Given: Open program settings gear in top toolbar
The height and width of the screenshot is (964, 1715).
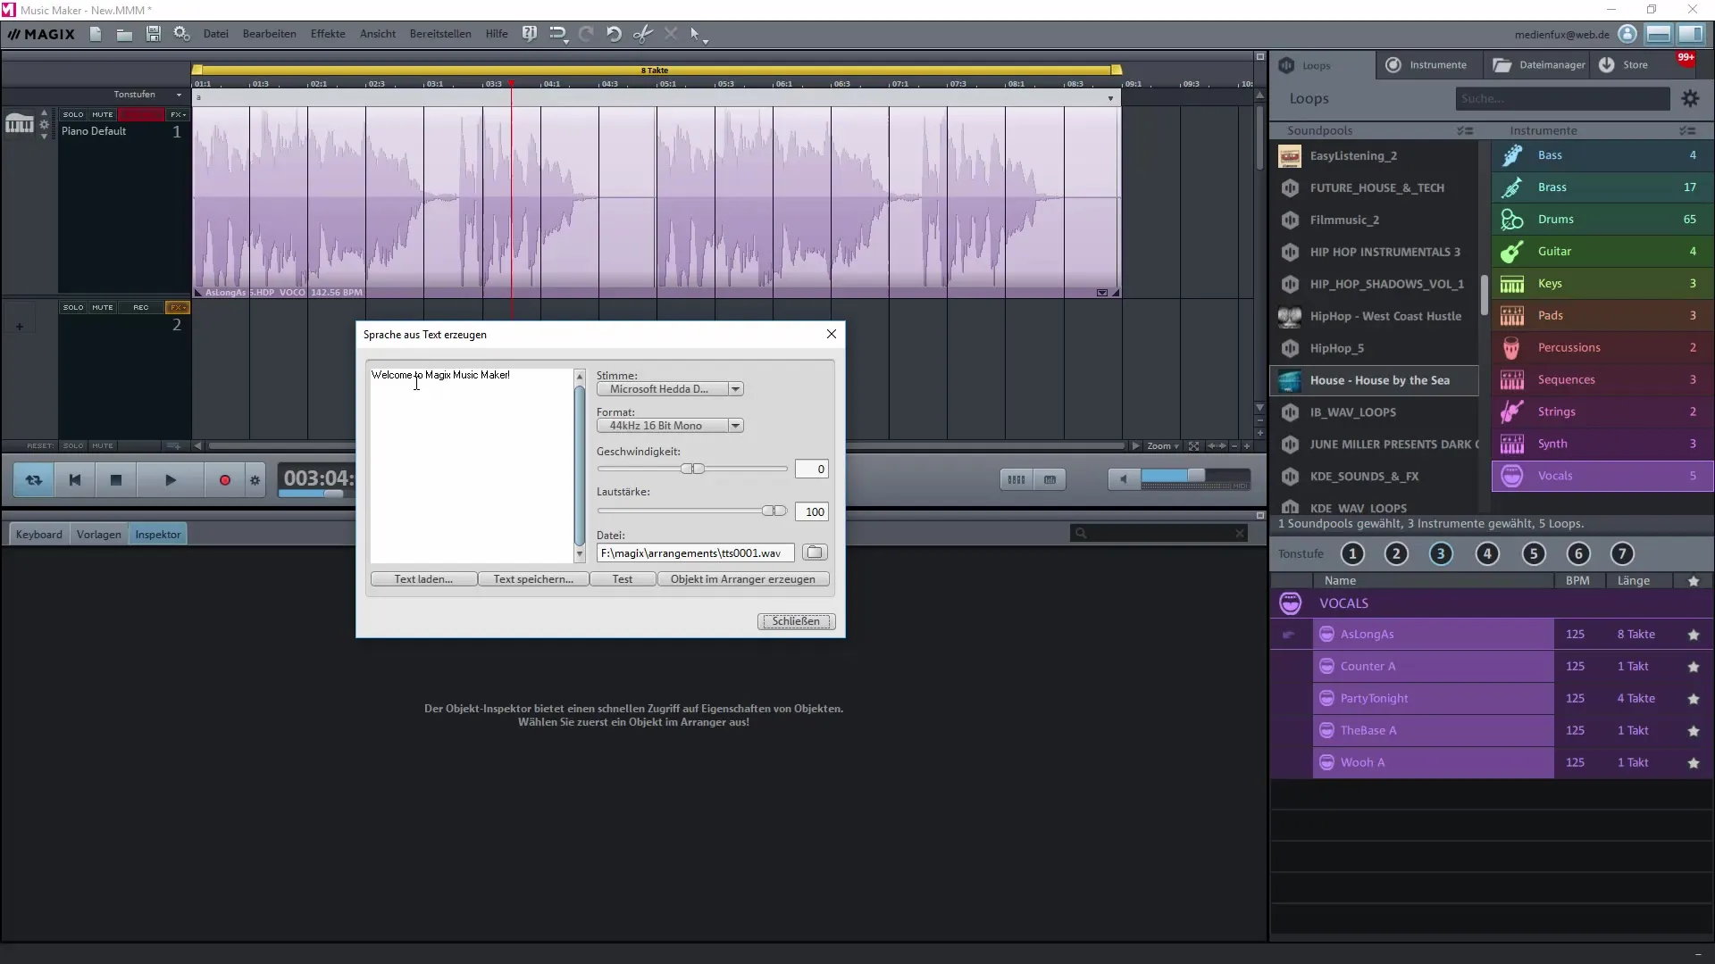Looking at the screenshot, I should [182, 34].
